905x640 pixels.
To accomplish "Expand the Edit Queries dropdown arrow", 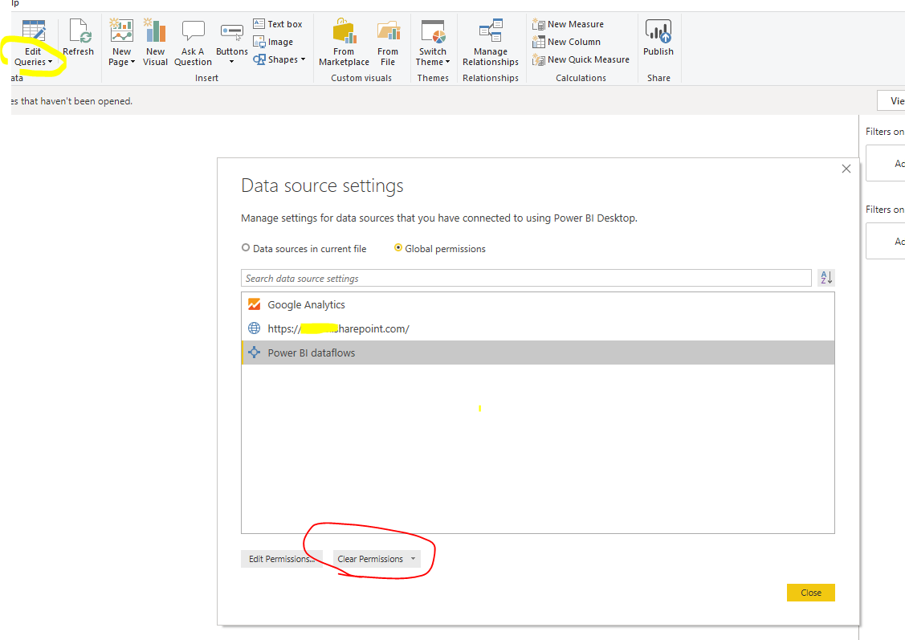I will (51, 63).
